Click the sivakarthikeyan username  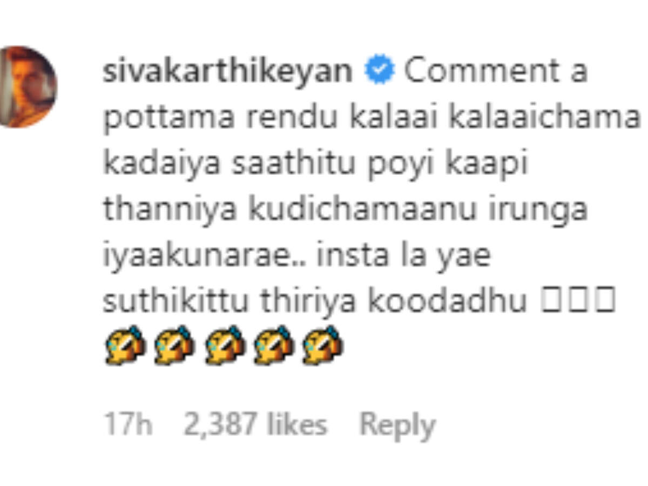click(x=228, y=72)
